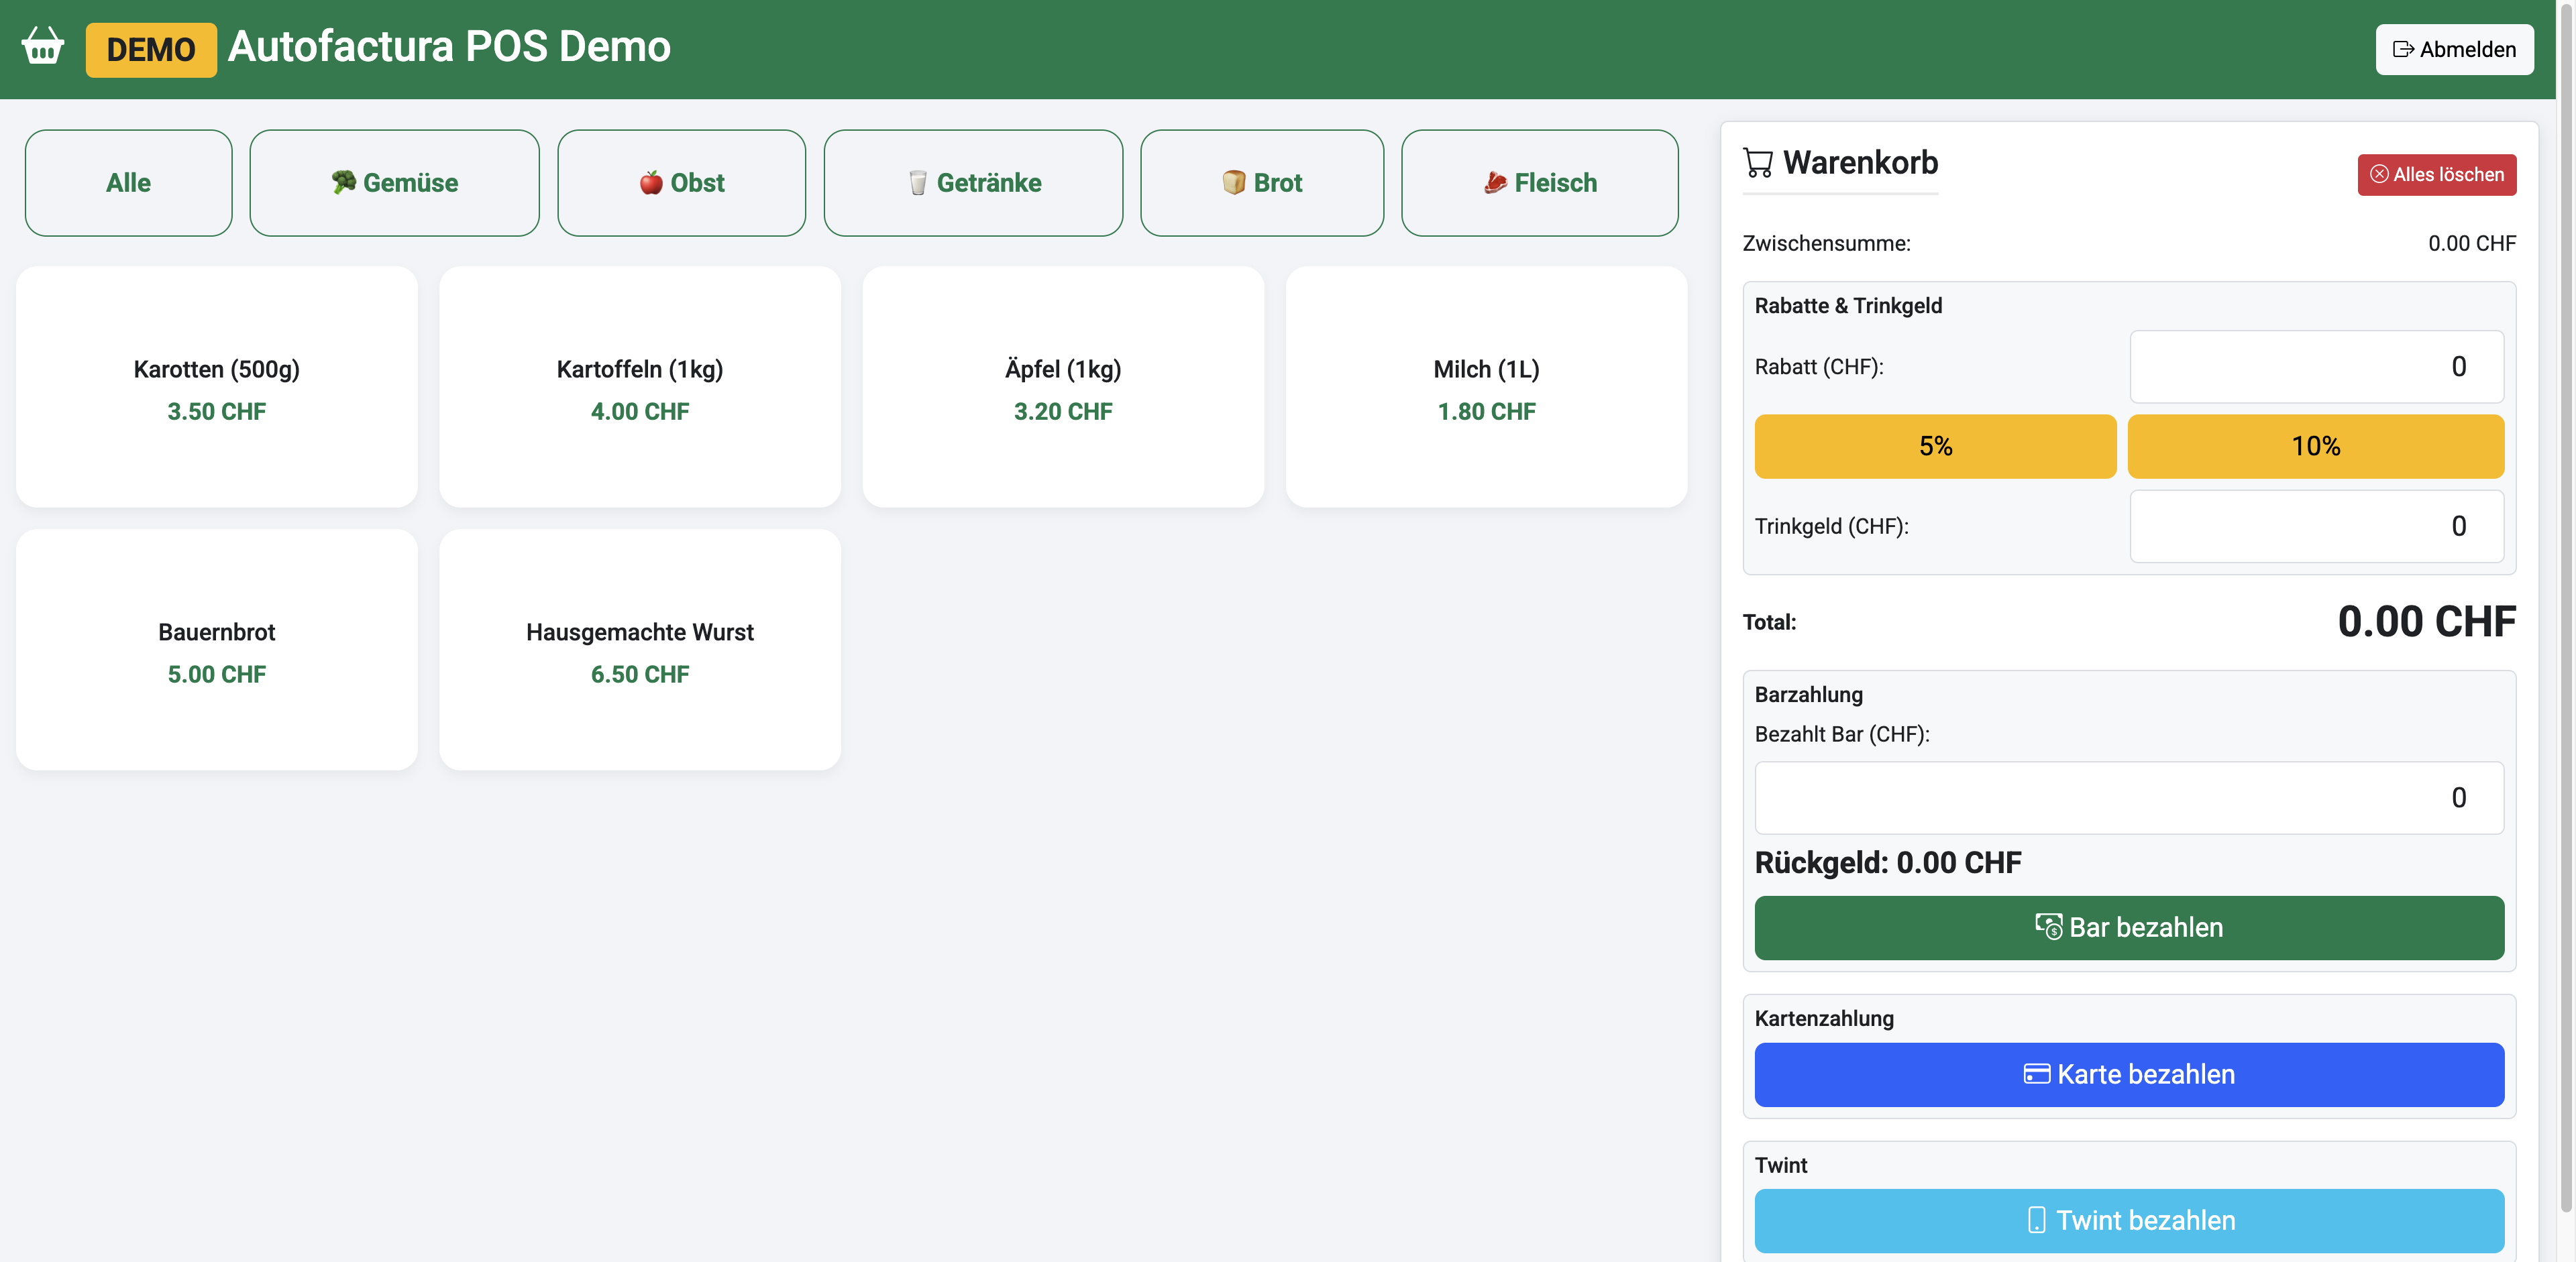Add Hausgemachte Wurst to the cart
Viewport: 2576px width, 1262px height.
coord(639,650)
